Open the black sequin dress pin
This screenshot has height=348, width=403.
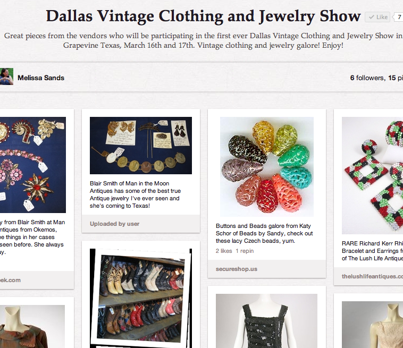(x=266, y=321)
